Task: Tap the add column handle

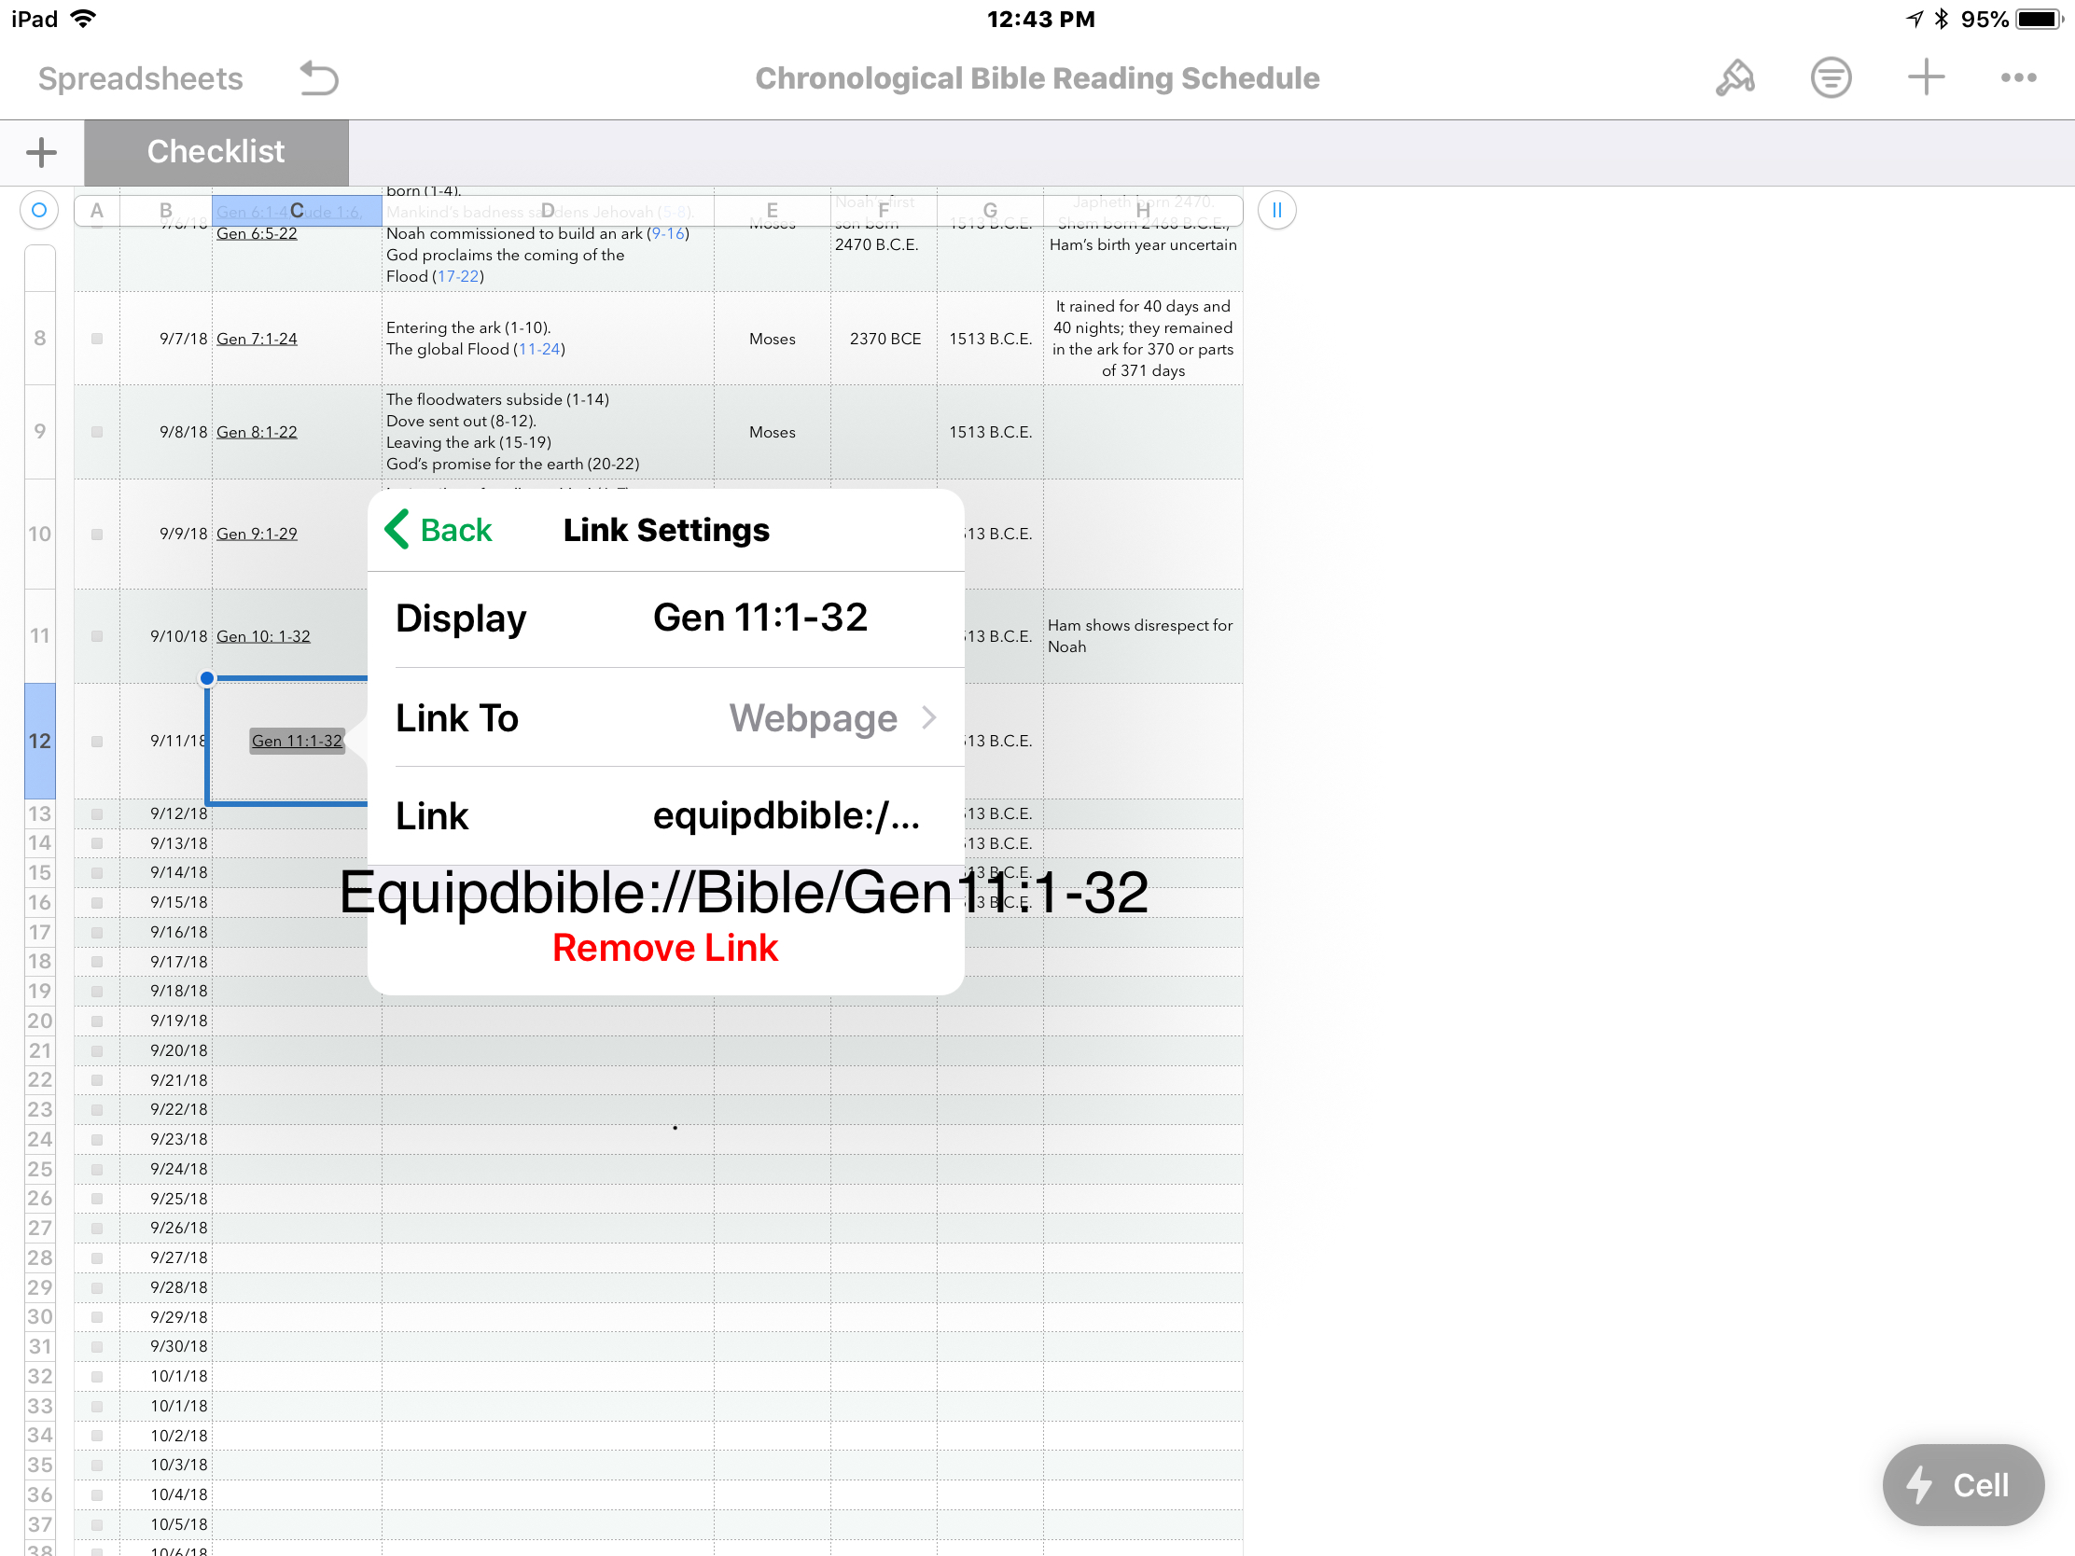Action: pyautogui.click(x=1275, y=210)
